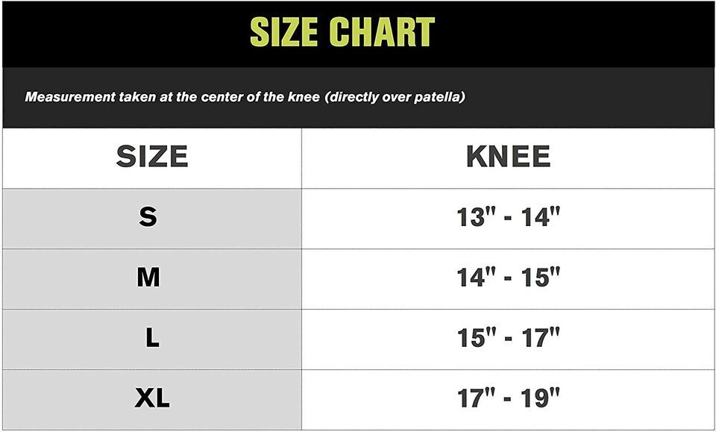The height and width of the screenshot is (432, 716).
Task: Choose the S size cell
Action: tap(152, 219)
